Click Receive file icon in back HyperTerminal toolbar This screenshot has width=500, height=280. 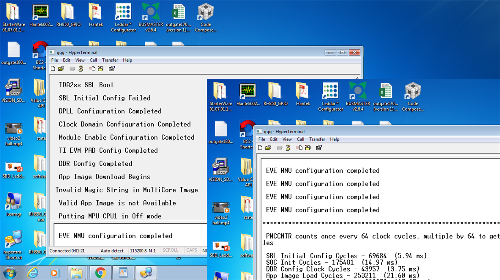pyautogui.click(x=100, y=69)
